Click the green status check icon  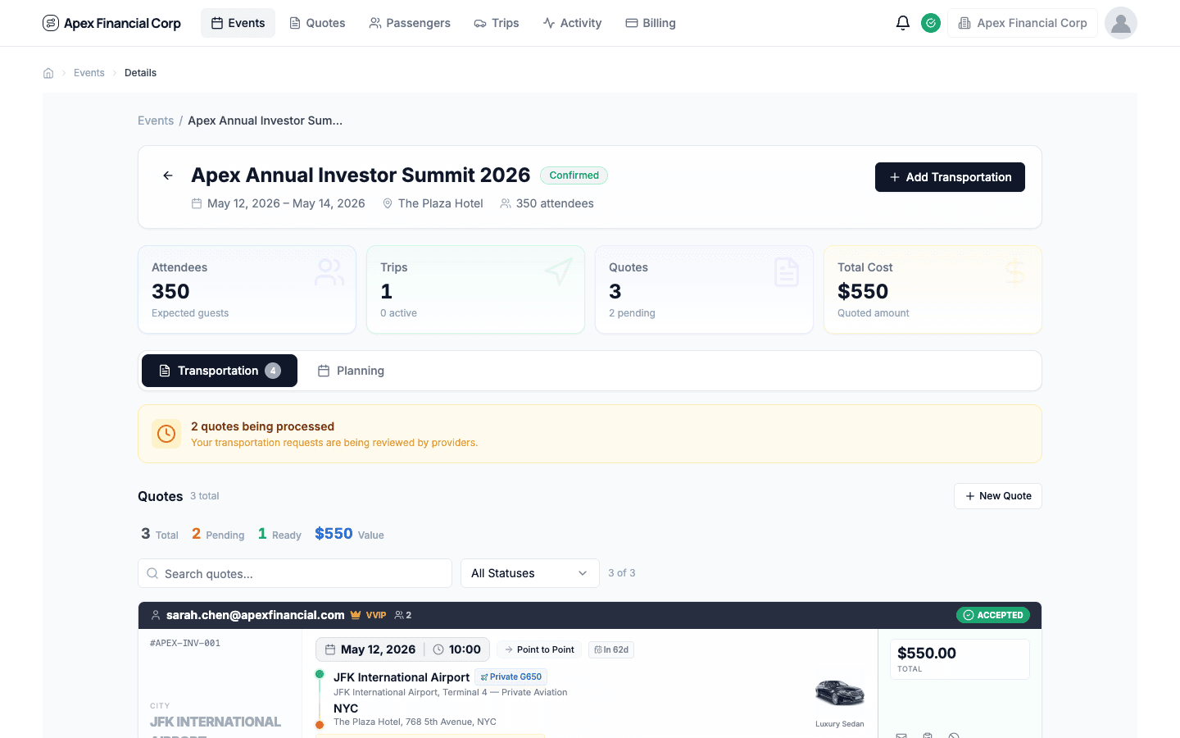pos(931,23)
